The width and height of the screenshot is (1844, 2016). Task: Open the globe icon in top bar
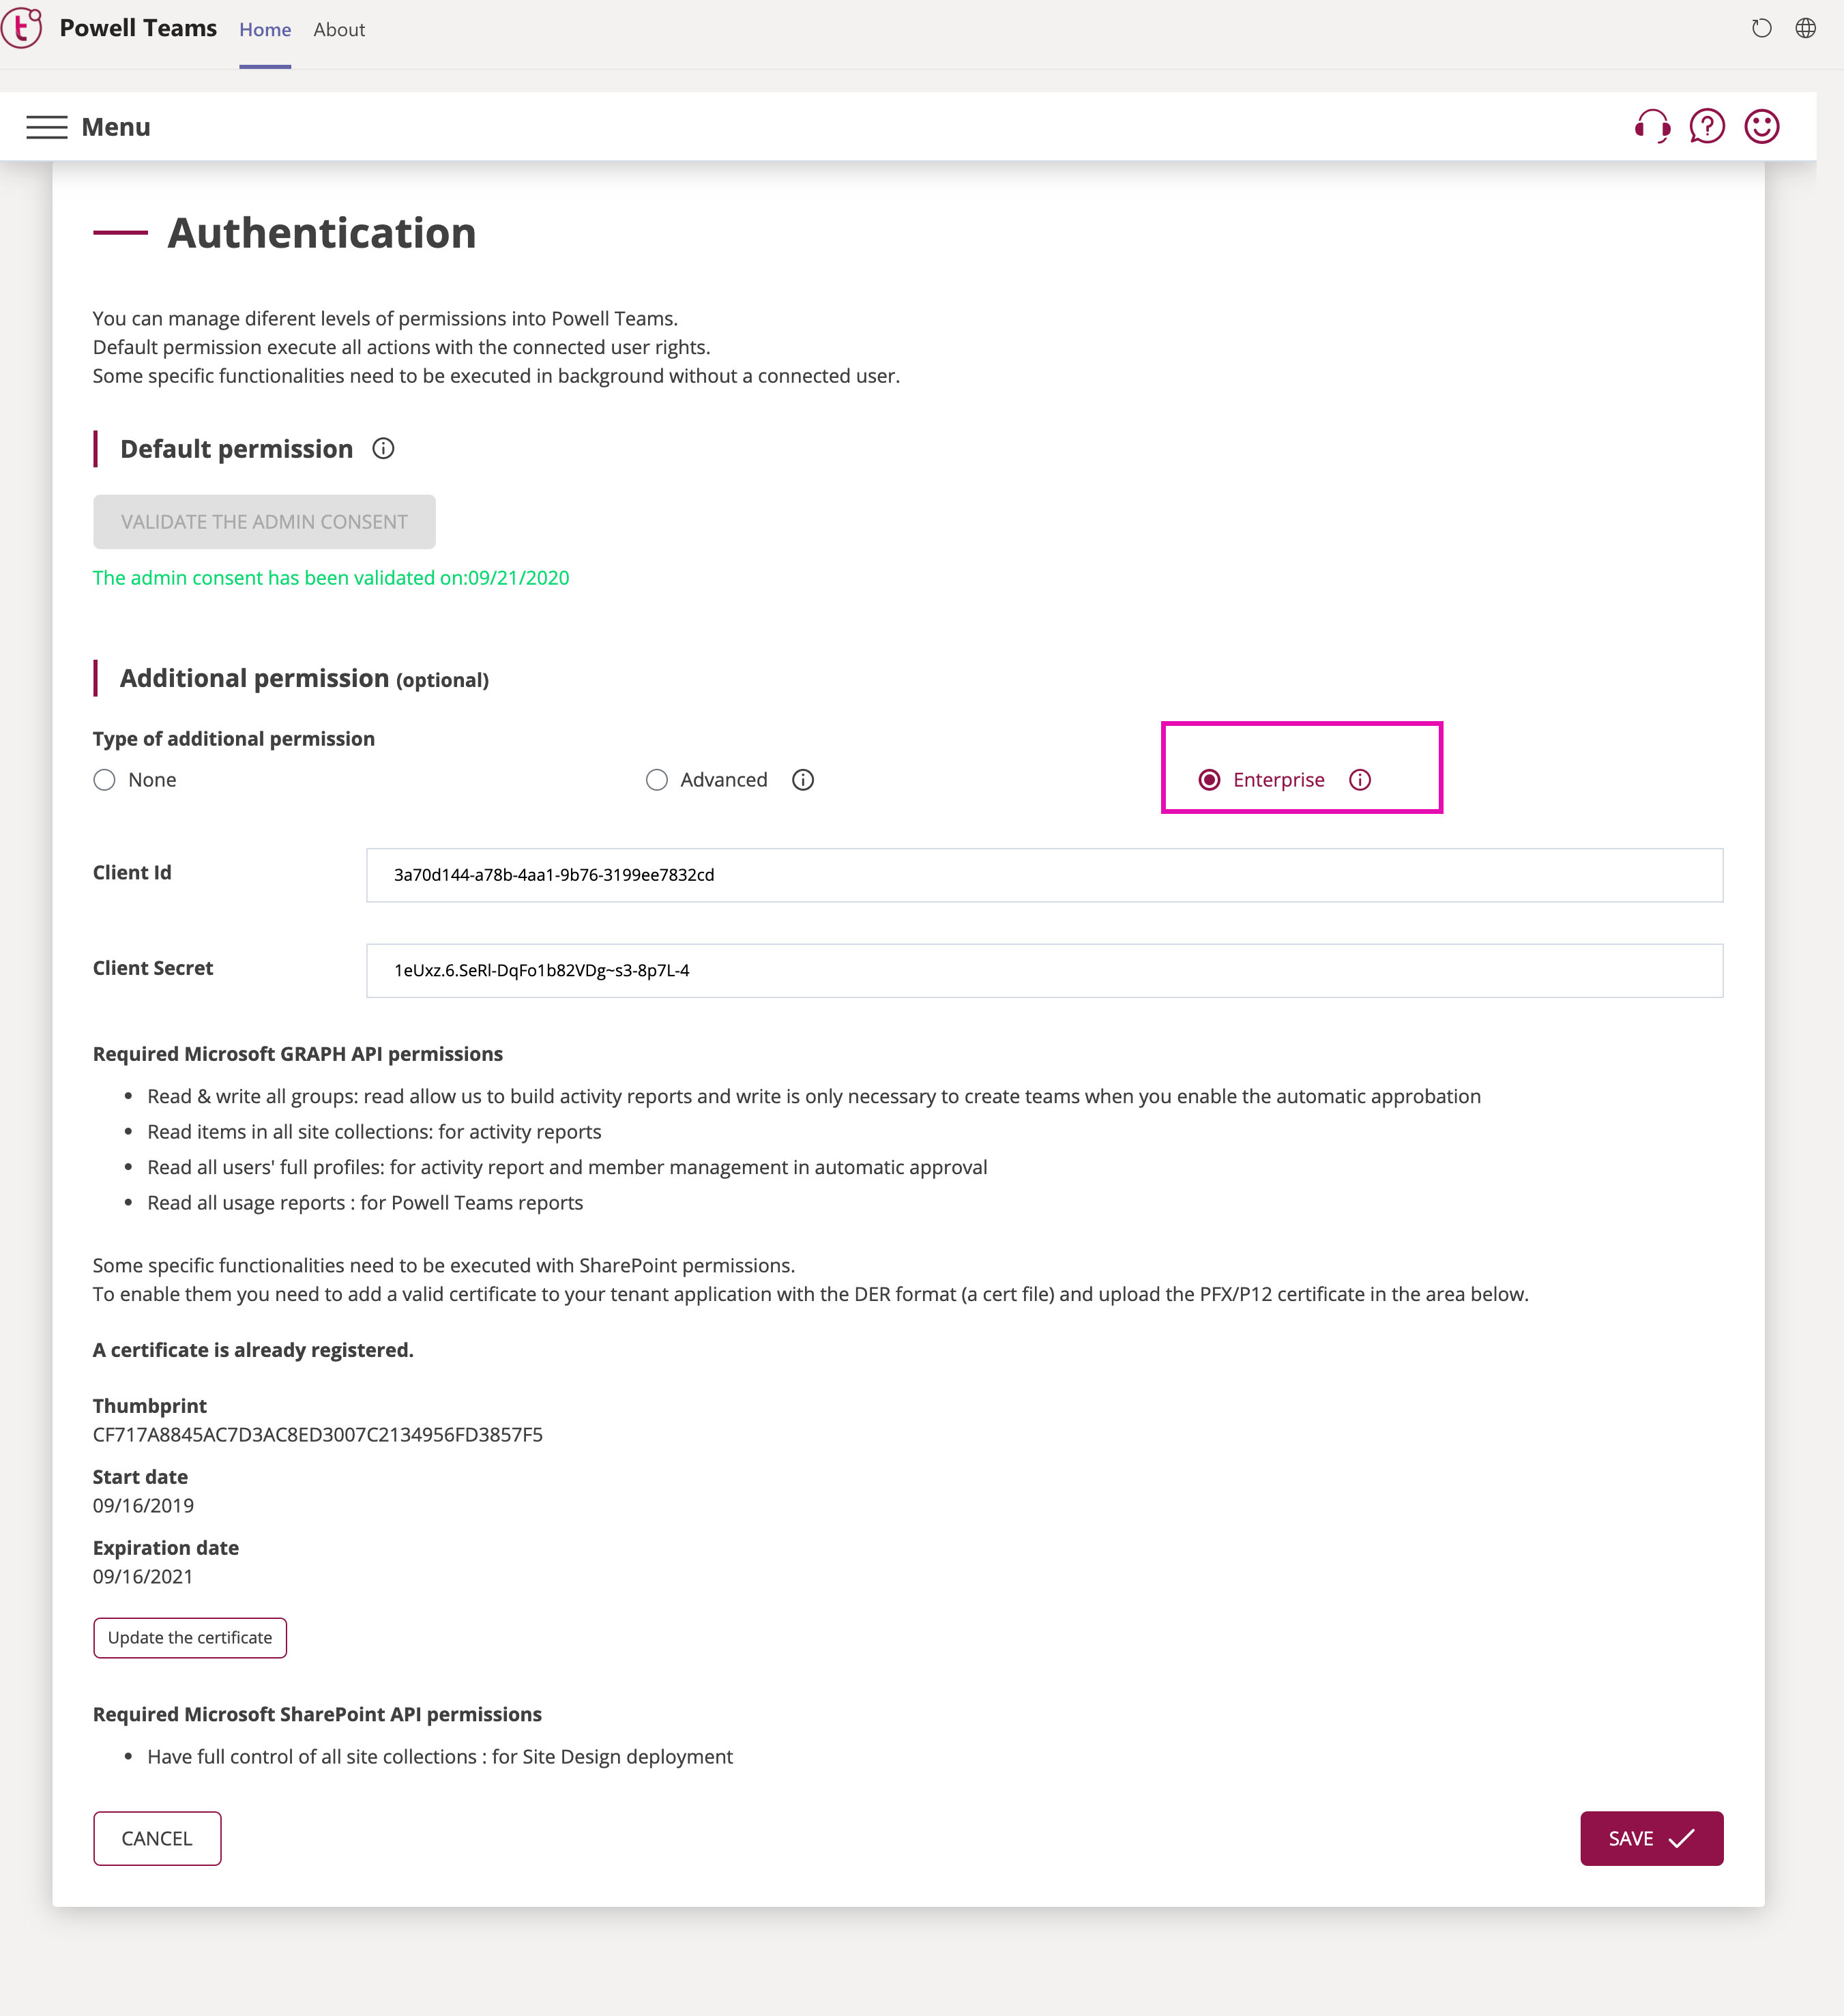[x=1806, y=28]
